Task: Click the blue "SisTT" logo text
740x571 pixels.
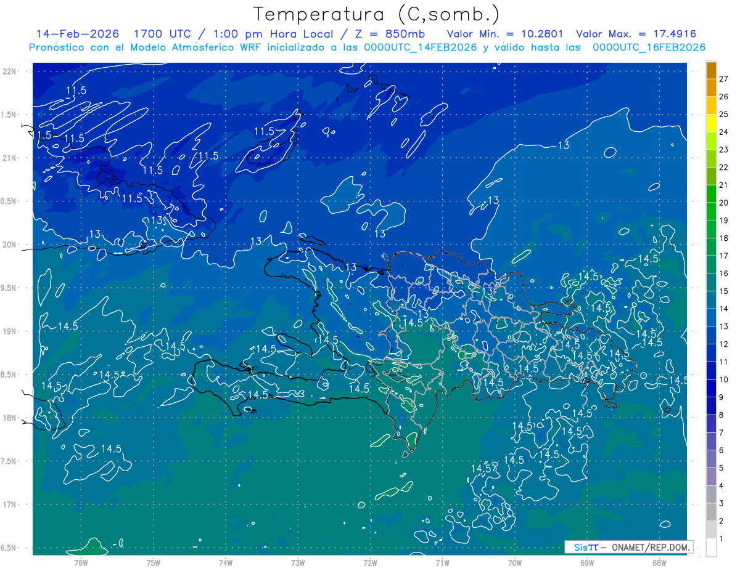Action: [586, 547]
